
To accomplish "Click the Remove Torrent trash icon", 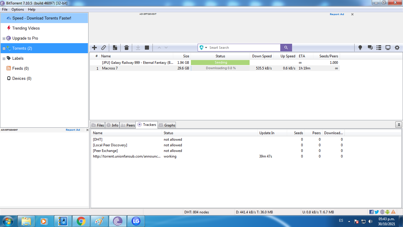I will tap(126, 48).
